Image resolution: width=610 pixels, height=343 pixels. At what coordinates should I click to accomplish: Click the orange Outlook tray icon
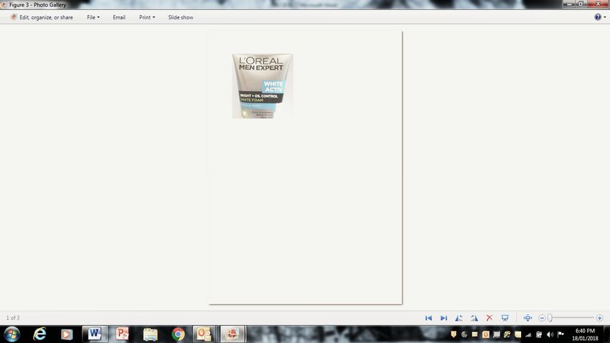point(486,334)
